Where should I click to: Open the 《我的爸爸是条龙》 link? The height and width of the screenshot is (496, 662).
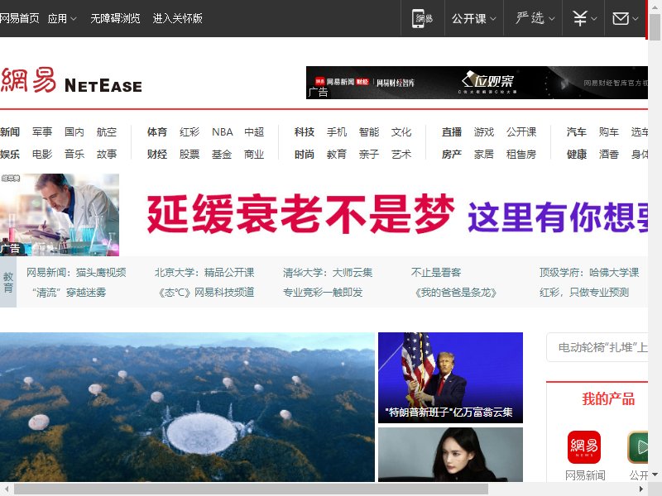[x=456, y=293]
